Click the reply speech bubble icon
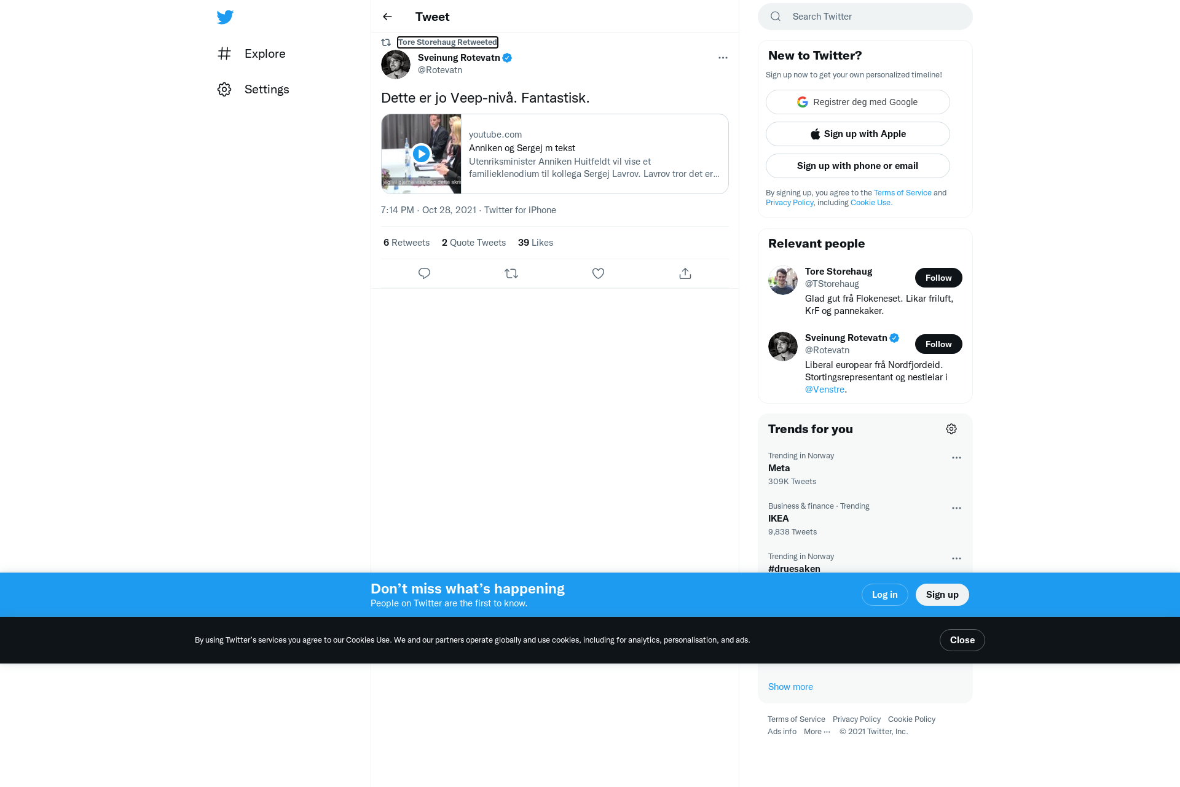Image resolution: width=1180 pixels, height=787 pixels. point(424,273)
